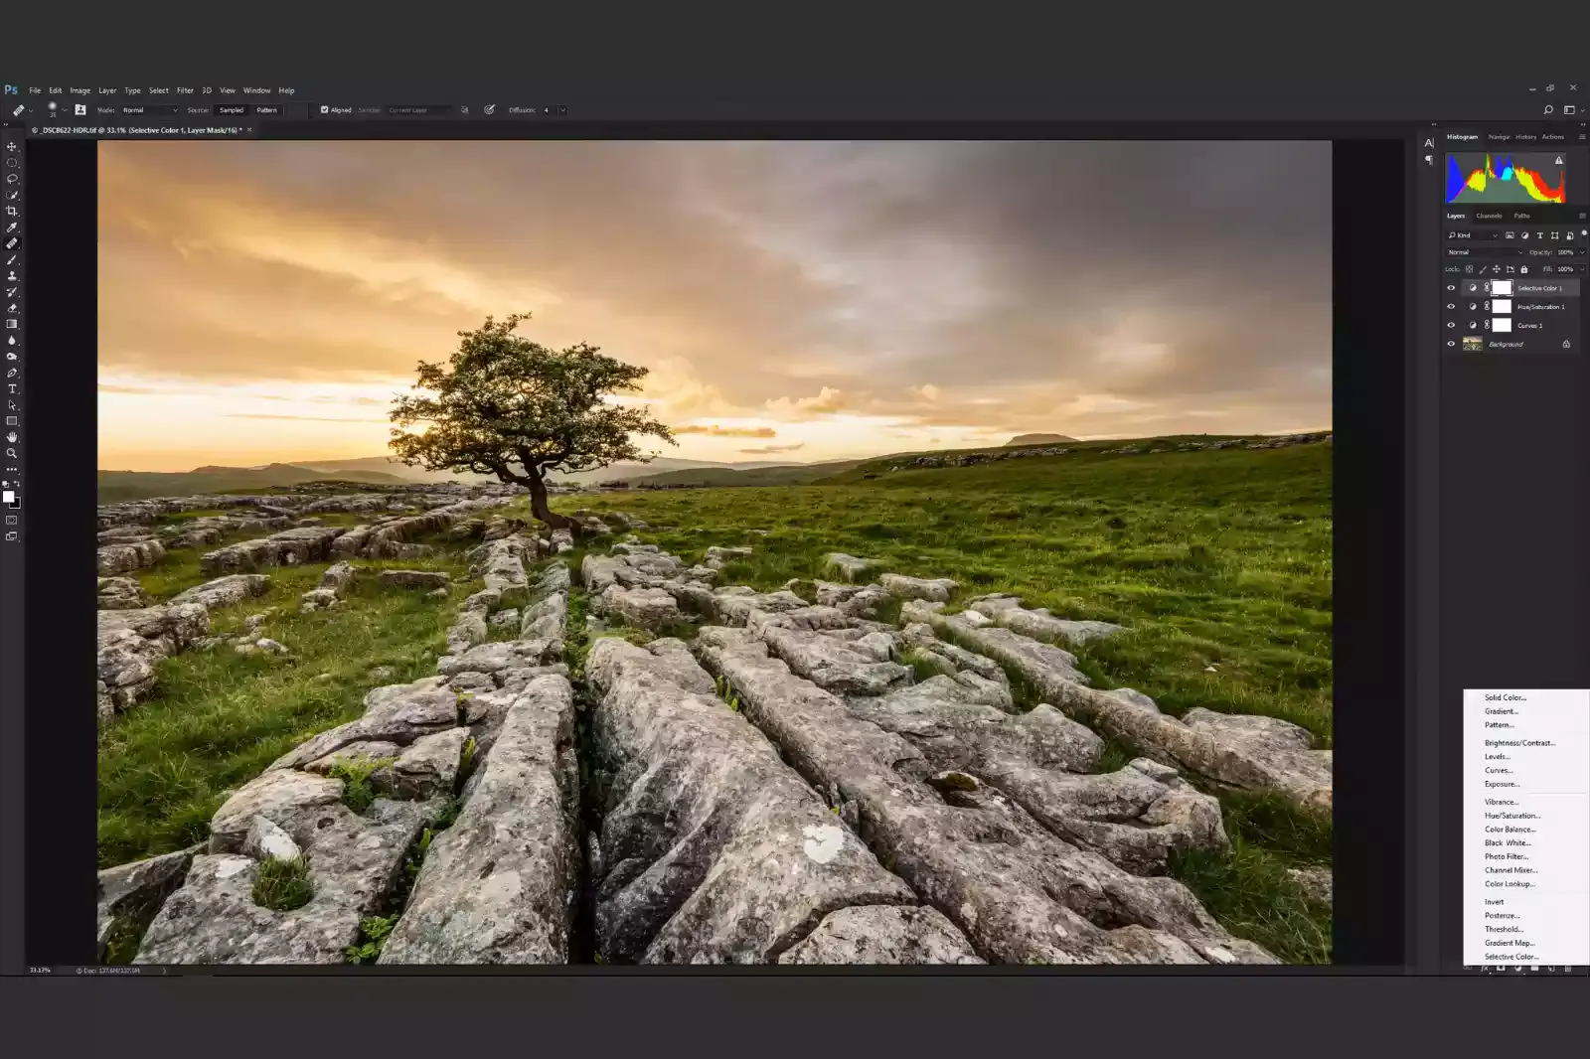Image resolution: width=1590 pixels, height=1059 pixels.
Task: Select the Selective Color 1 layer mask
Action: point(1502,288)
